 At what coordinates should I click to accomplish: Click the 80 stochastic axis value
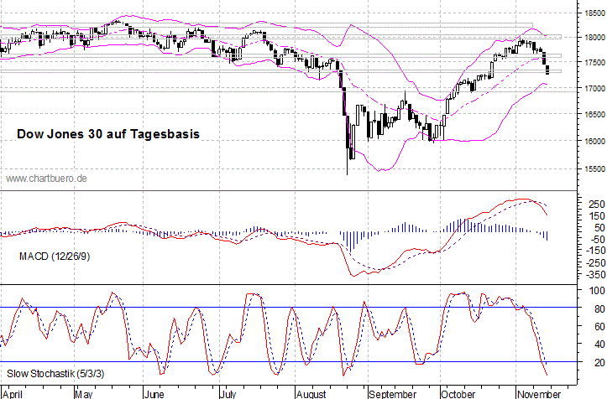tap(599, 309)
